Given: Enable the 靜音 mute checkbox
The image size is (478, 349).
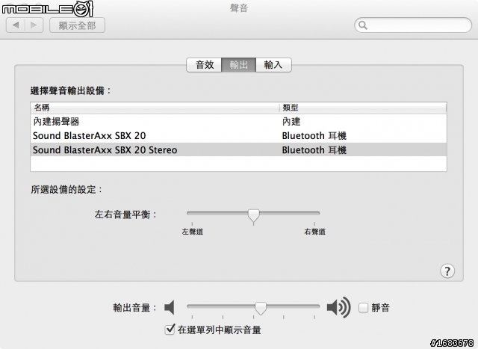Looking at the screenshot, I should click(x=364, y=307).
